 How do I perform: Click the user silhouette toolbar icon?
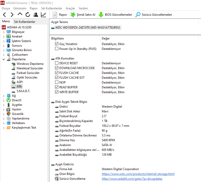tap(36, 15)
